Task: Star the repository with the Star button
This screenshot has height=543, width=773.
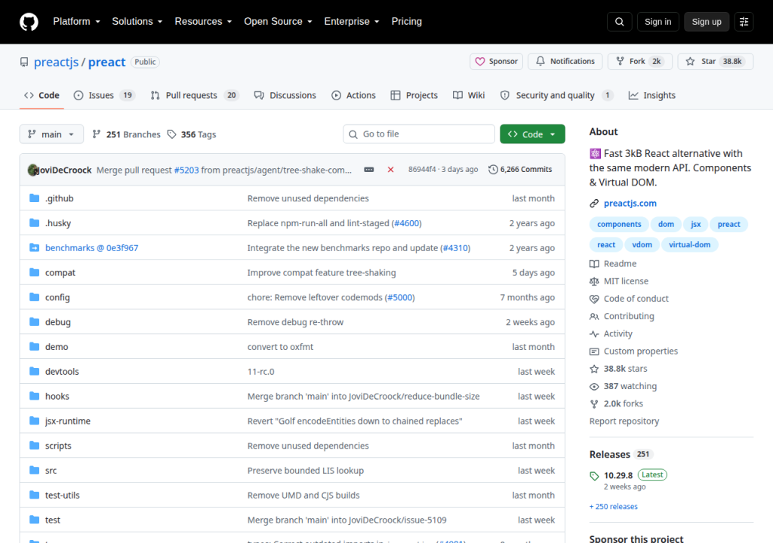Action: (716, 62)
